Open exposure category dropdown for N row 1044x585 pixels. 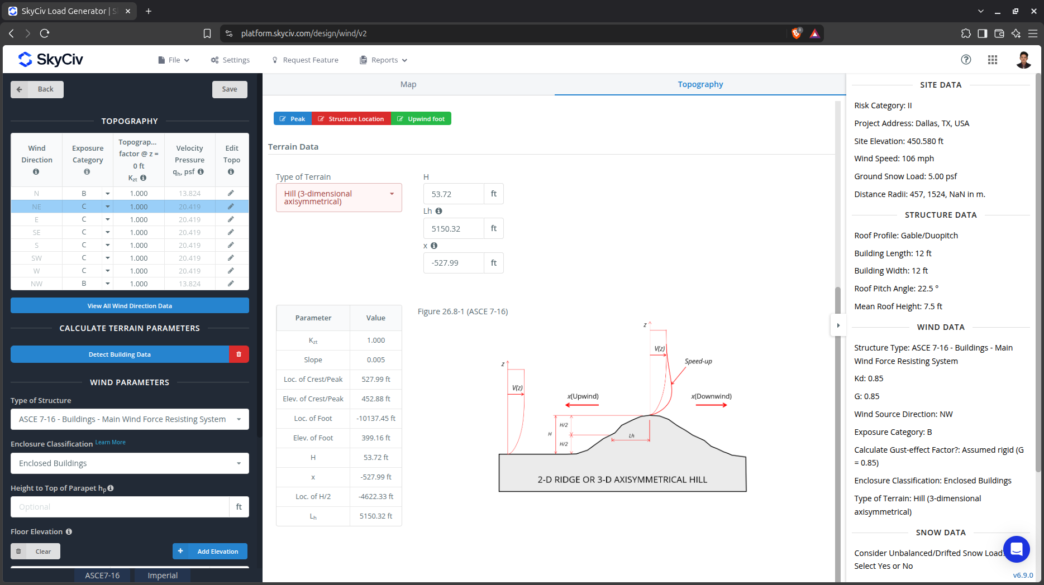[107, 194]
